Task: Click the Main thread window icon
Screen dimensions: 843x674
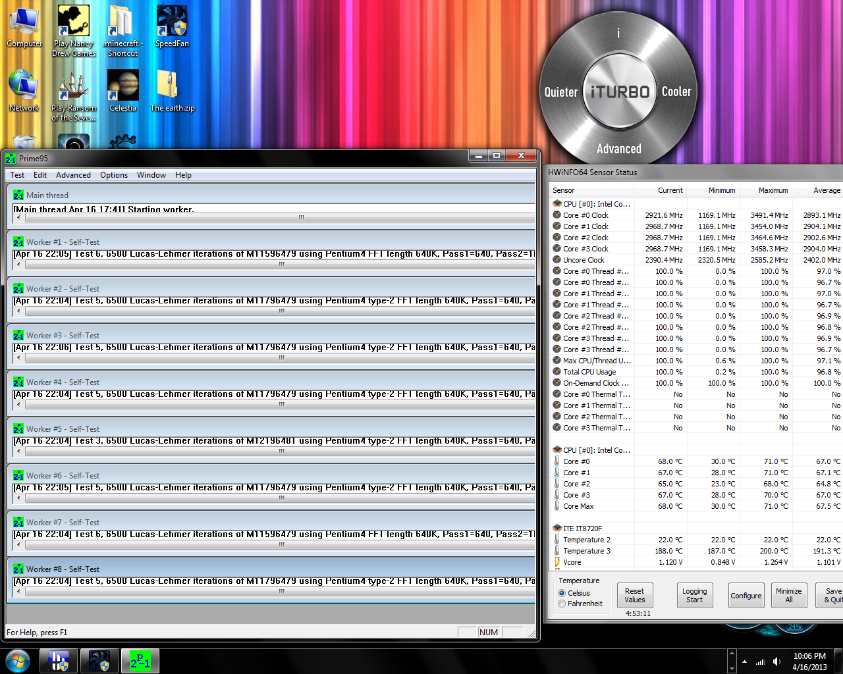Action: 18,195
